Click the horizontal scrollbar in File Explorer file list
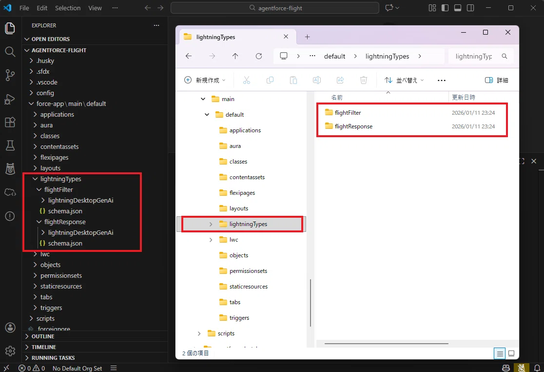544x372 pixels. [x=386, y=344]
